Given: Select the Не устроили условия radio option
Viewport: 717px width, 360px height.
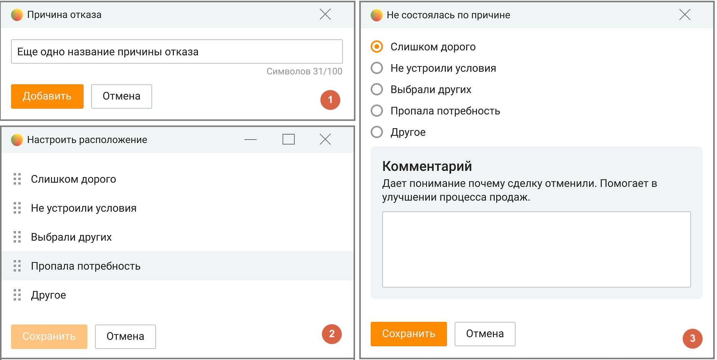Looking at the screenshot, I should pos(377,68).
